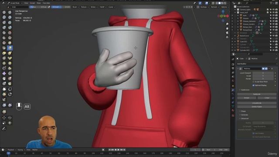
Task: Toggle Multires modifier viewport display button
Action: pos(263,68)
